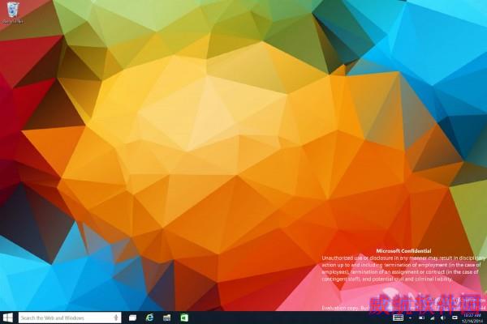Open Task View from the taskbar
The image size is (487, 324).
coord(132,318)
